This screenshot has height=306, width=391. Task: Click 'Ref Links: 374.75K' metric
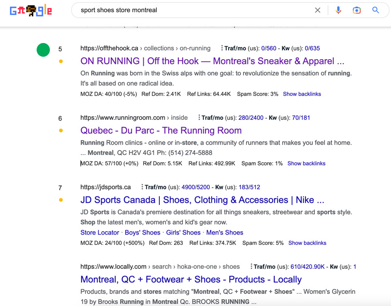tap(213, 243)
